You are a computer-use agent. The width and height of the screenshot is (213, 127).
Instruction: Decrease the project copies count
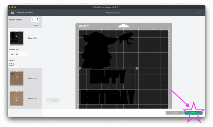pos(38,21)
